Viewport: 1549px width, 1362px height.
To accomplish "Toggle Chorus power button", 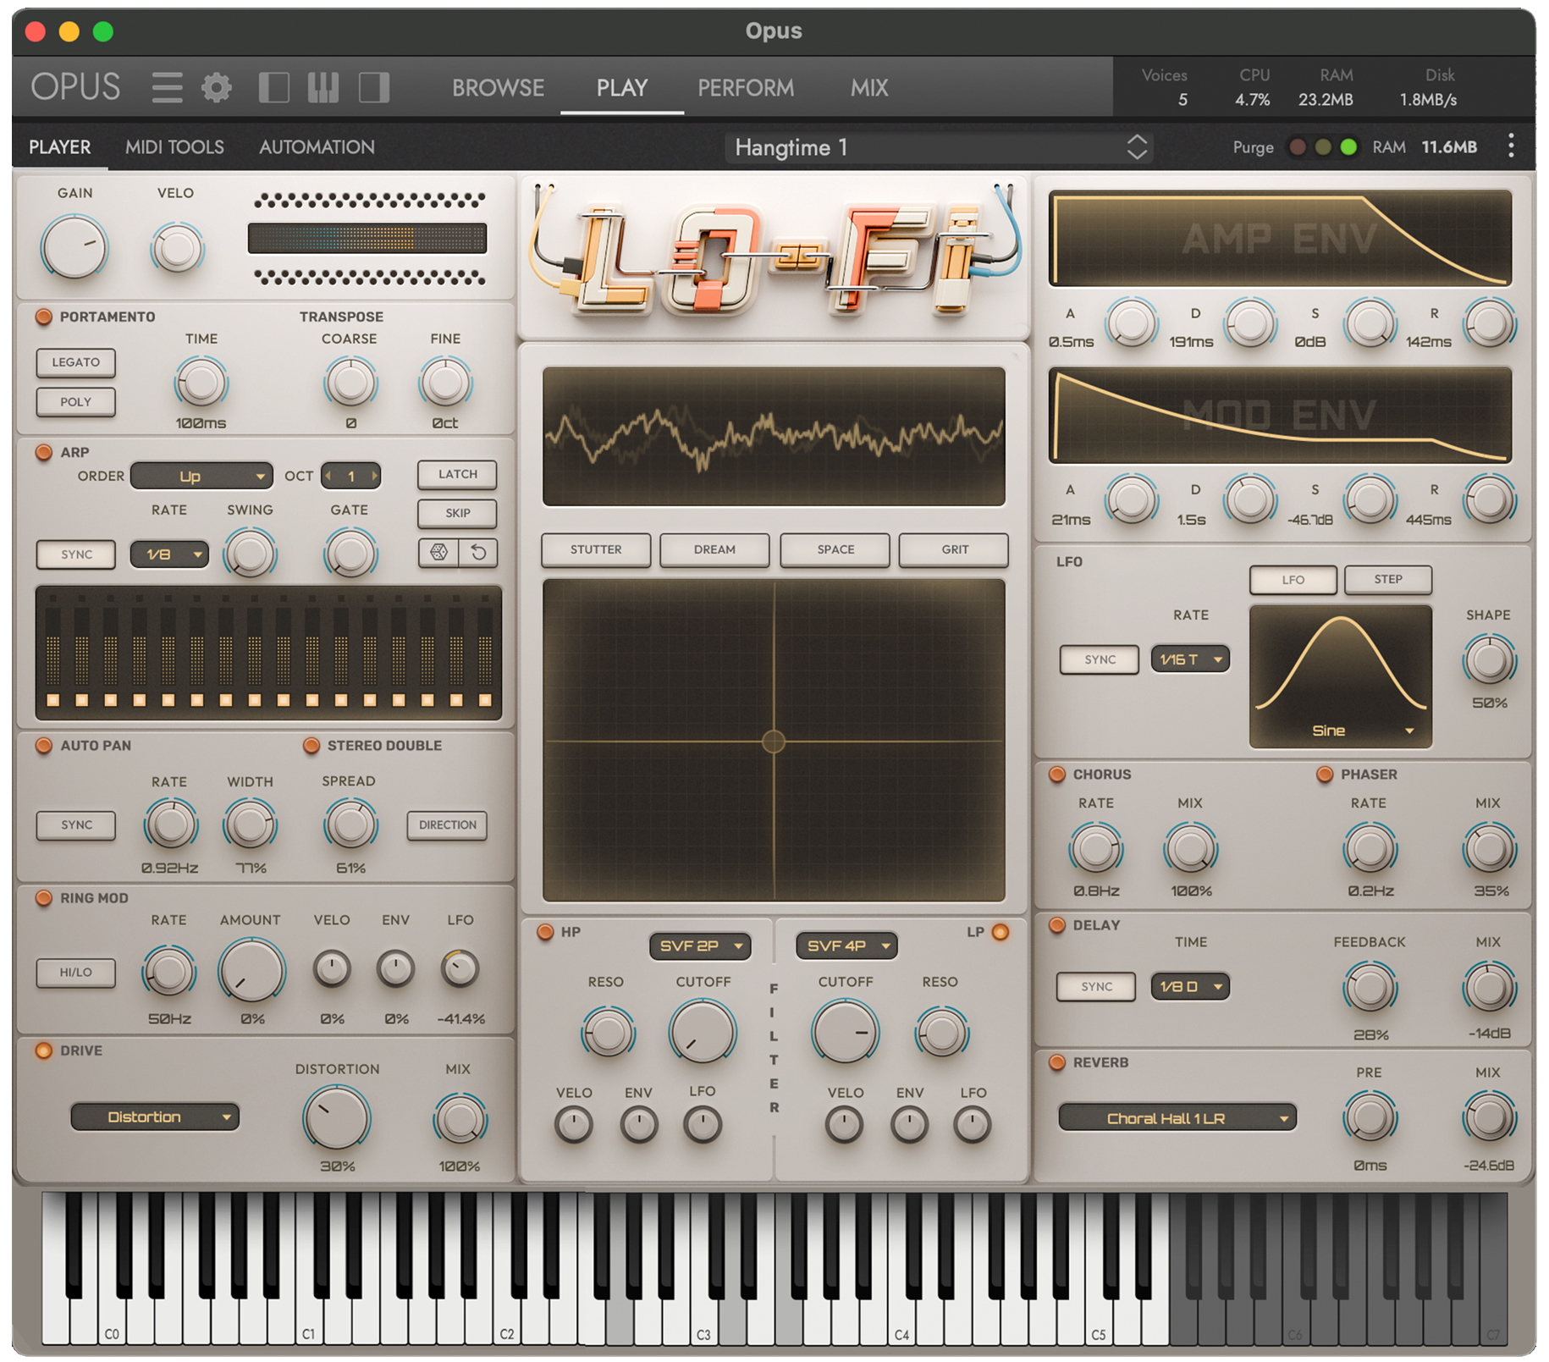I will [1056, 775].
